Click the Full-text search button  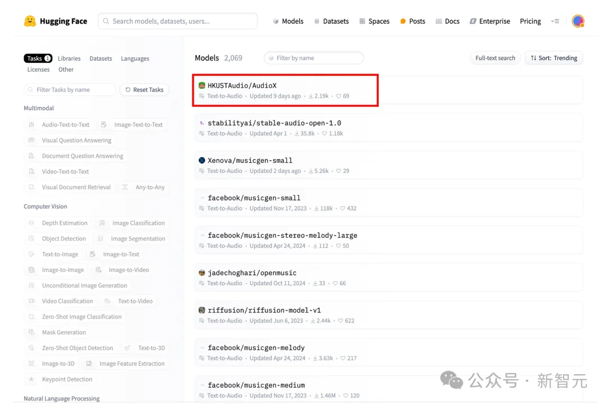click(x=495, y=58)
